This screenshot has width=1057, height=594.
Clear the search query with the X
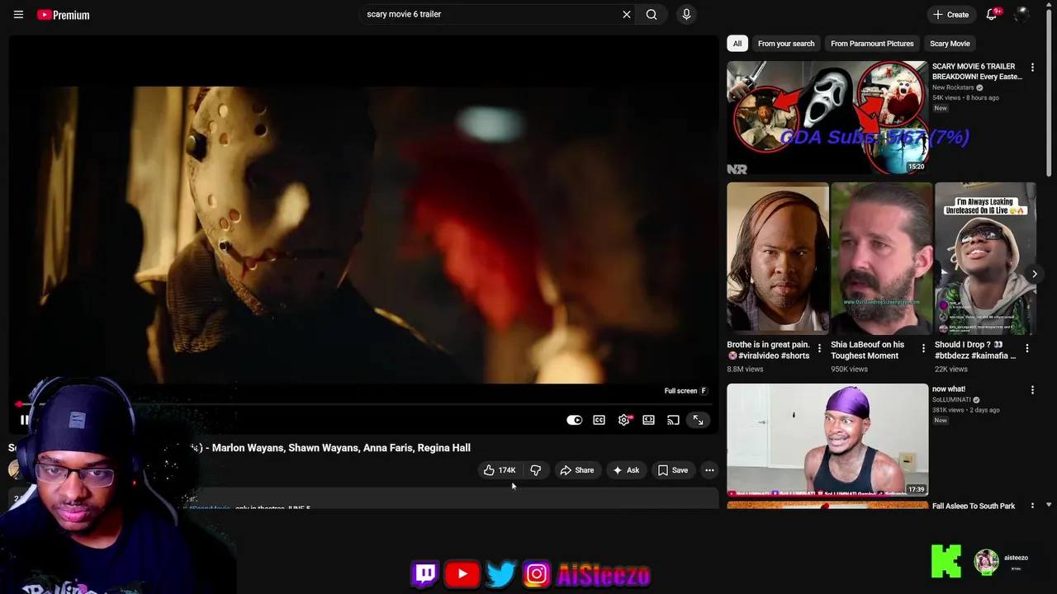point(627,14)
